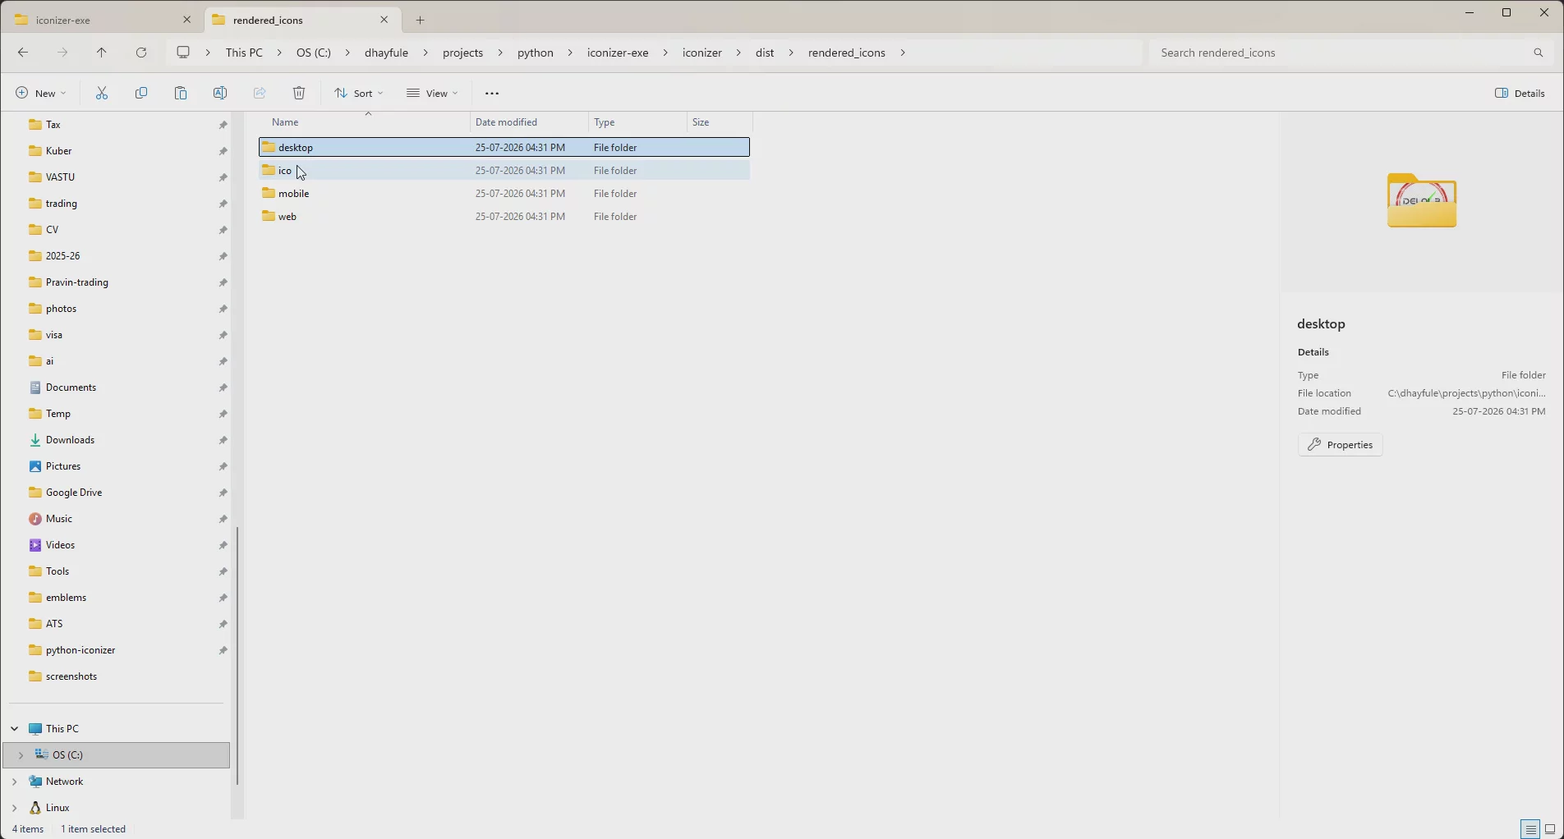
Task: Click the Share icon in toolbar
Action: [x=260, y=94]
